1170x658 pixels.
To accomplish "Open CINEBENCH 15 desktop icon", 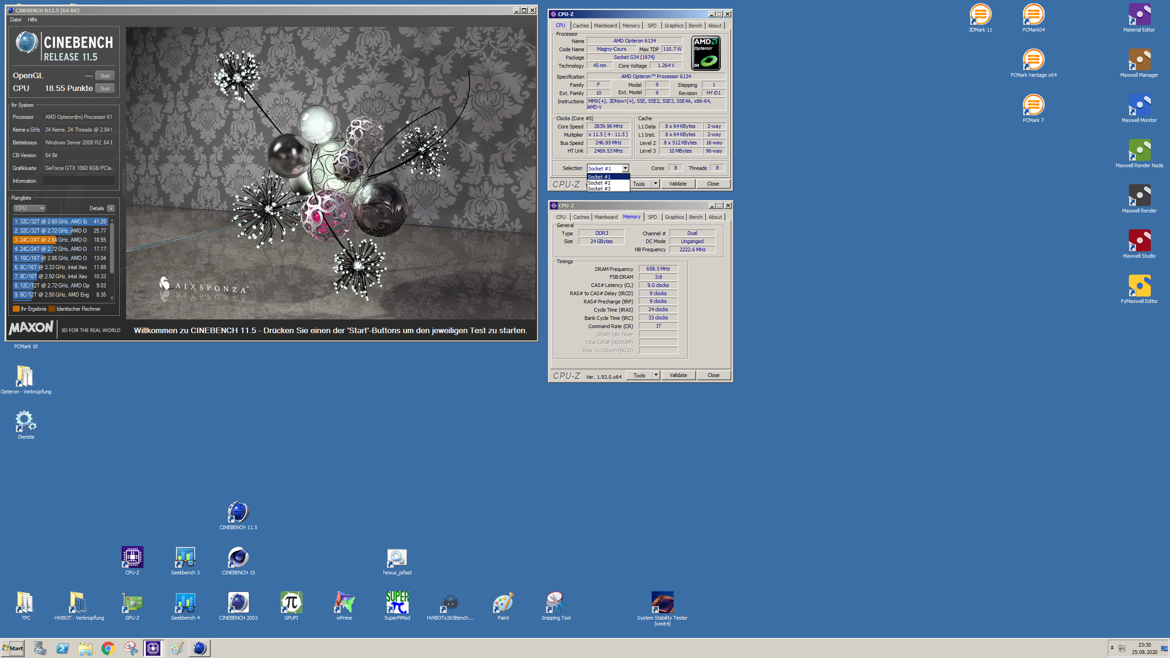I will pyautogui.click(x=238, y=561).
